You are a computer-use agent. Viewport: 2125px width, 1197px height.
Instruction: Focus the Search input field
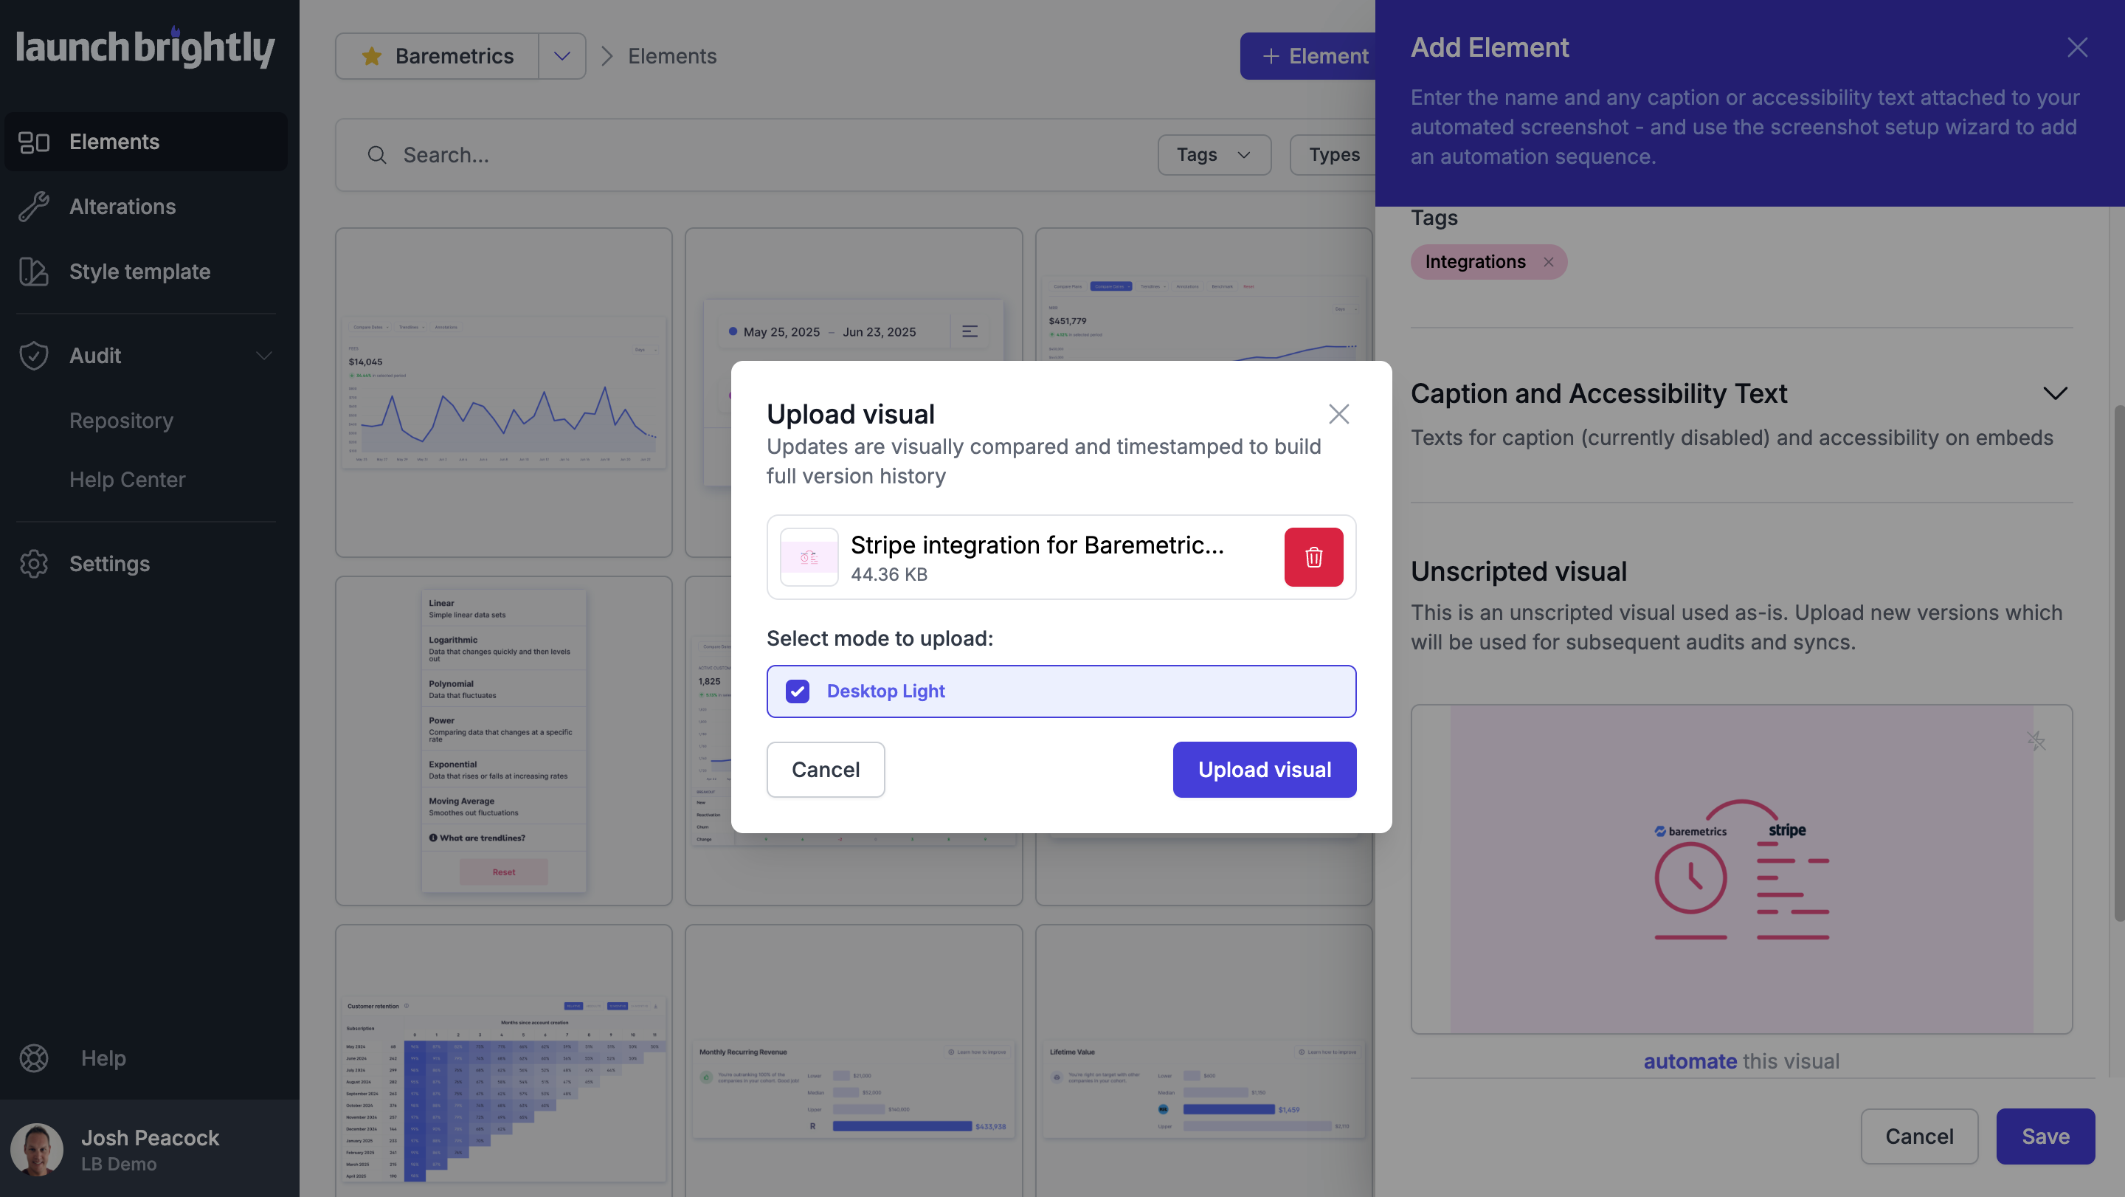tap(742, 155)
